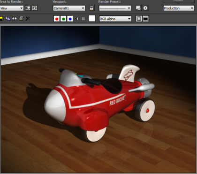Toggle the UI display icon
This screenshot has width=197, height=174.
point(145,19)
